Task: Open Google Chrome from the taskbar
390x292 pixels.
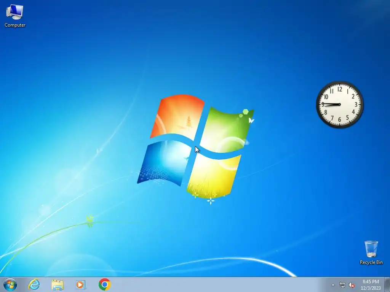Action: point(105,284)
